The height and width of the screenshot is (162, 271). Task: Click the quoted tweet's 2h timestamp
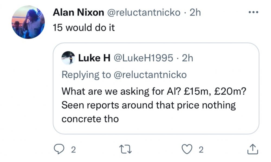point(188,58)
